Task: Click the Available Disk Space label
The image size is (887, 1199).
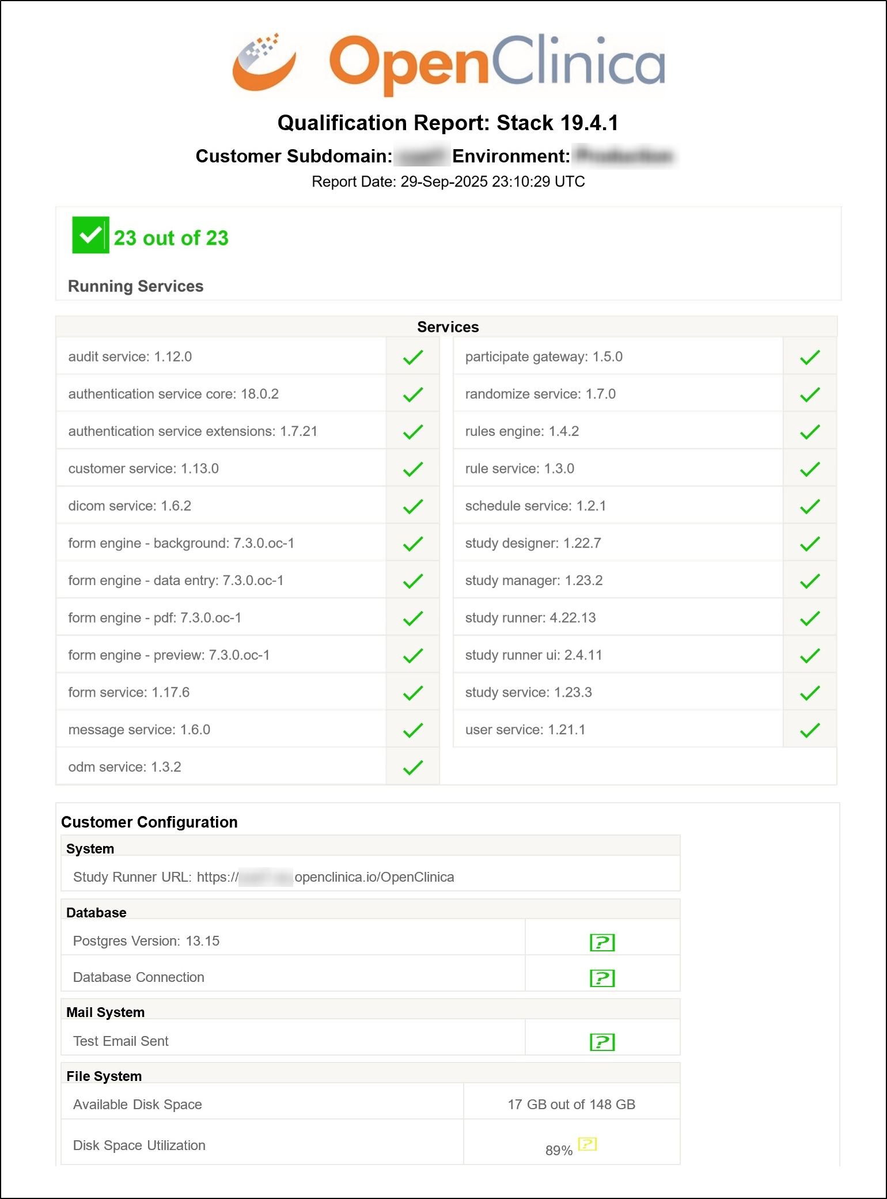Action: point(138,1105)
